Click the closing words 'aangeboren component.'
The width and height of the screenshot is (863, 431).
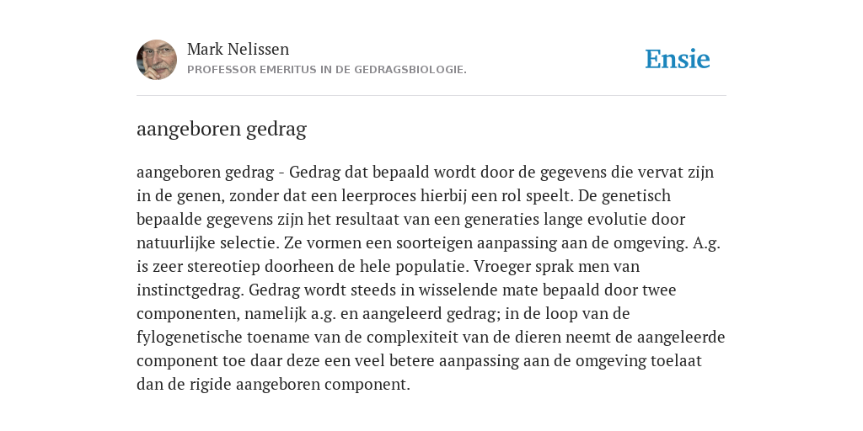[x=323, y=384]
